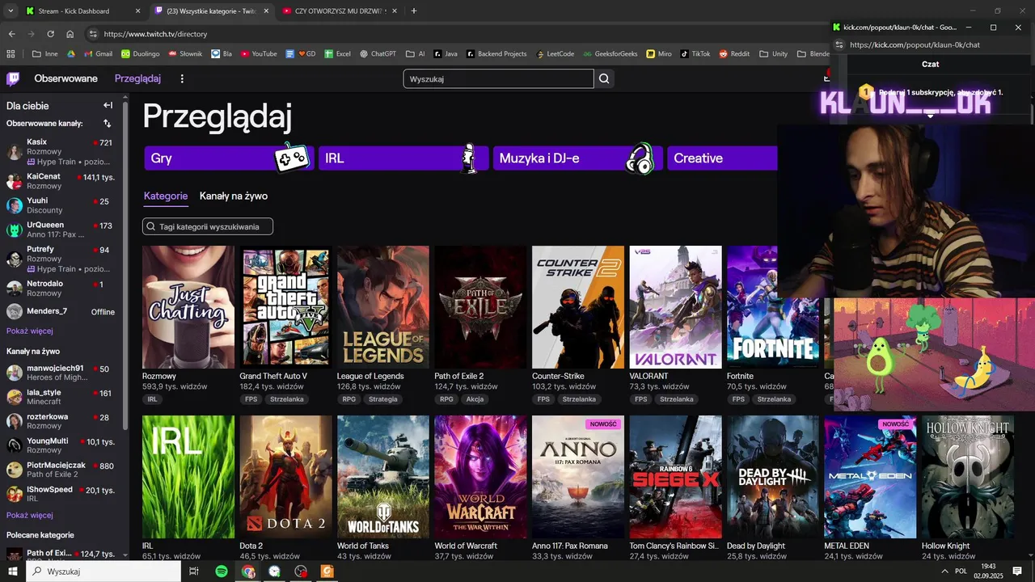Click the browser address bar URL
The height and width of the screenshot is (582, 1035).
coord(156,34)
